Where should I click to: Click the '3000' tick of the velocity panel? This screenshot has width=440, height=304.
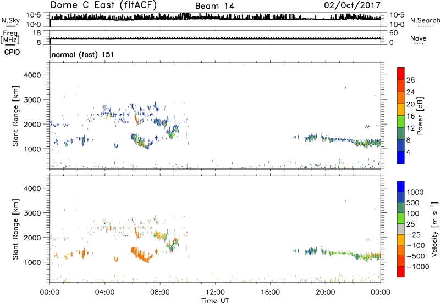32,213
